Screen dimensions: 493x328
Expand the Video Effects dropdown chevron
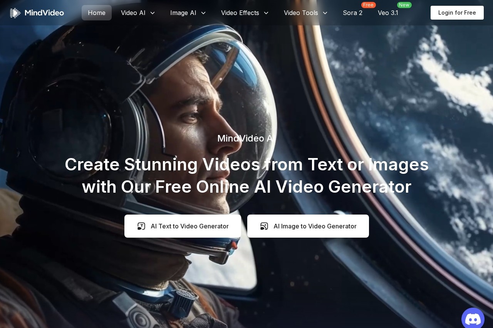(266, 13)
